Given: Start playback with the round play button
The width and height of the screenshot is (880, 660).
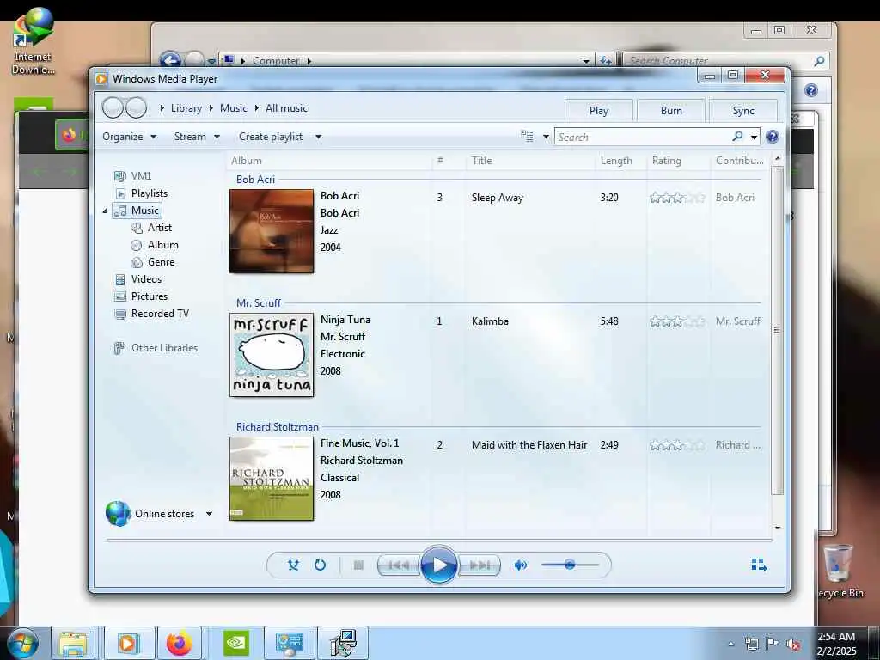Looking at the screenshot, I should point(438,565).
